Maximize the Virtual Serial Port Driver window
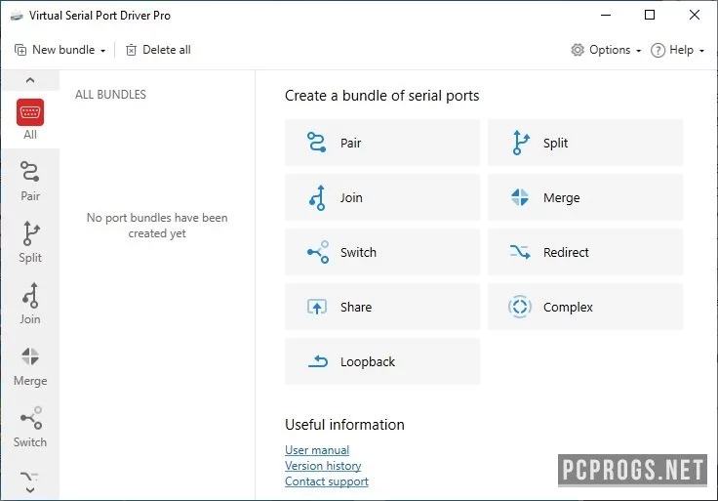Image resolution: width=718 pixels, height=501 pixels. 650,15
